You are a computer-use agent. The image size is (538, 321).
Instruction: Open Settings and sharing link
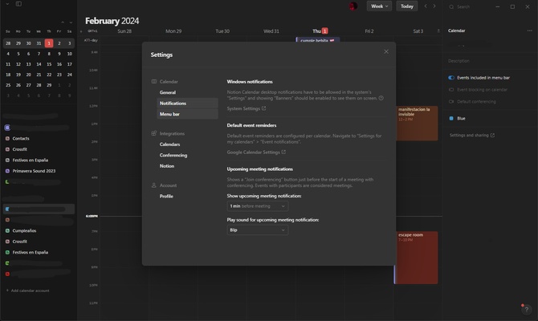472,135
